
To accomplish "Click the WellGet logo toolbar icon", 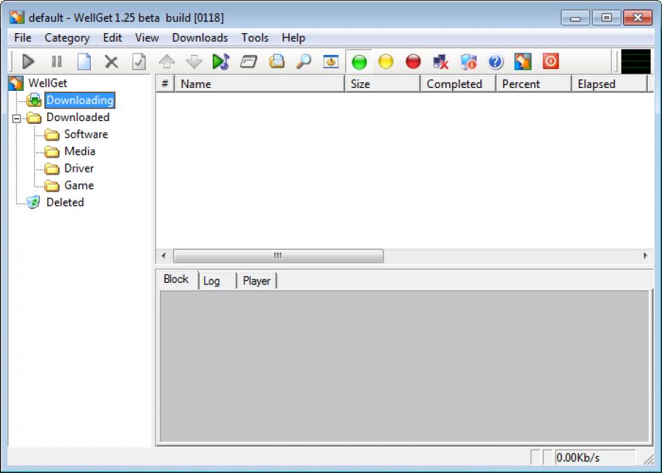I will click(523, 62).
